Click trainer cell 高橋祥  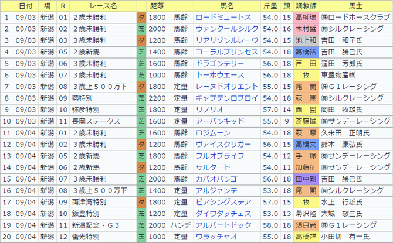(306, 237)
